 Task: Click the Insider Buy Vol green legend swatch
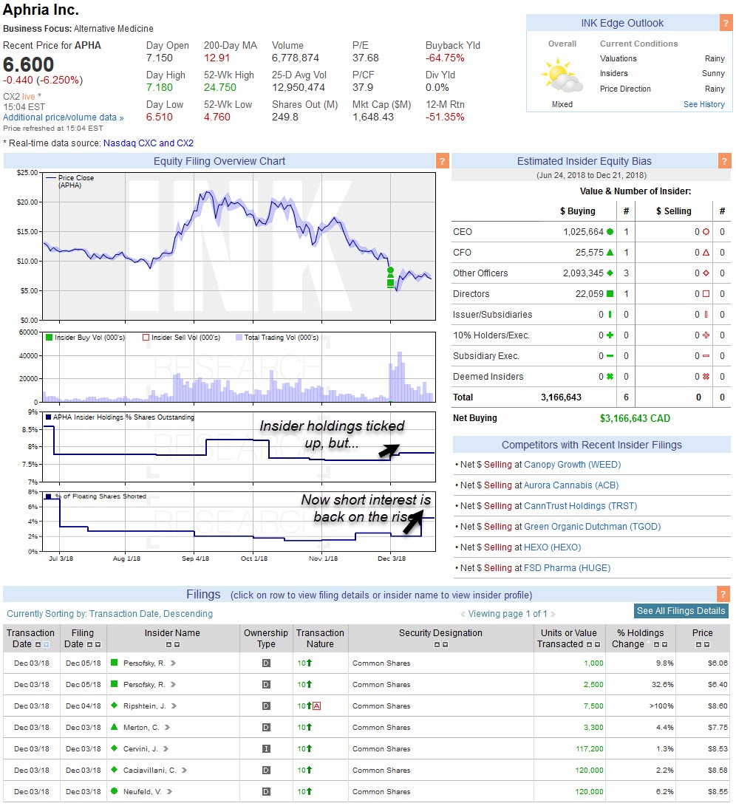(x=50, y=337)
